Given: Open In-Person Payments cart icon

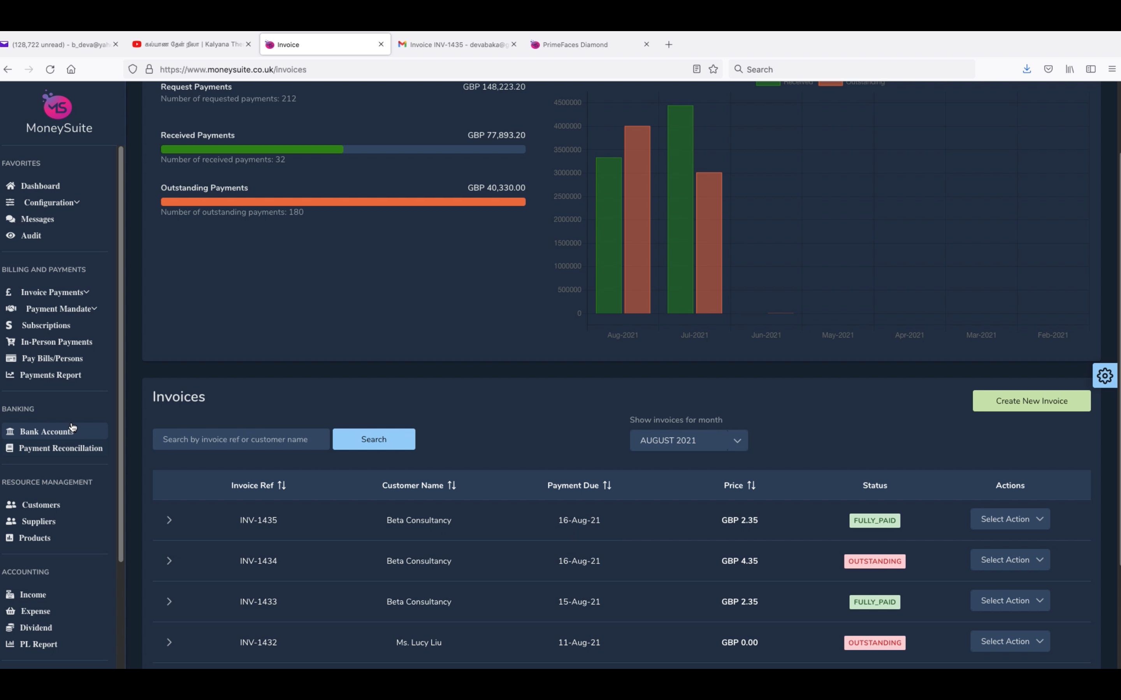Looking at the screenshot, I should tap(10, 342).
